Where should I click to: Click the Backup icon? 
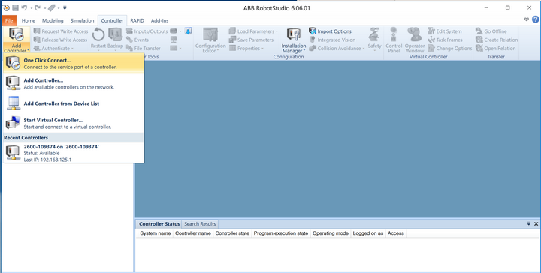tap(115, 34)
